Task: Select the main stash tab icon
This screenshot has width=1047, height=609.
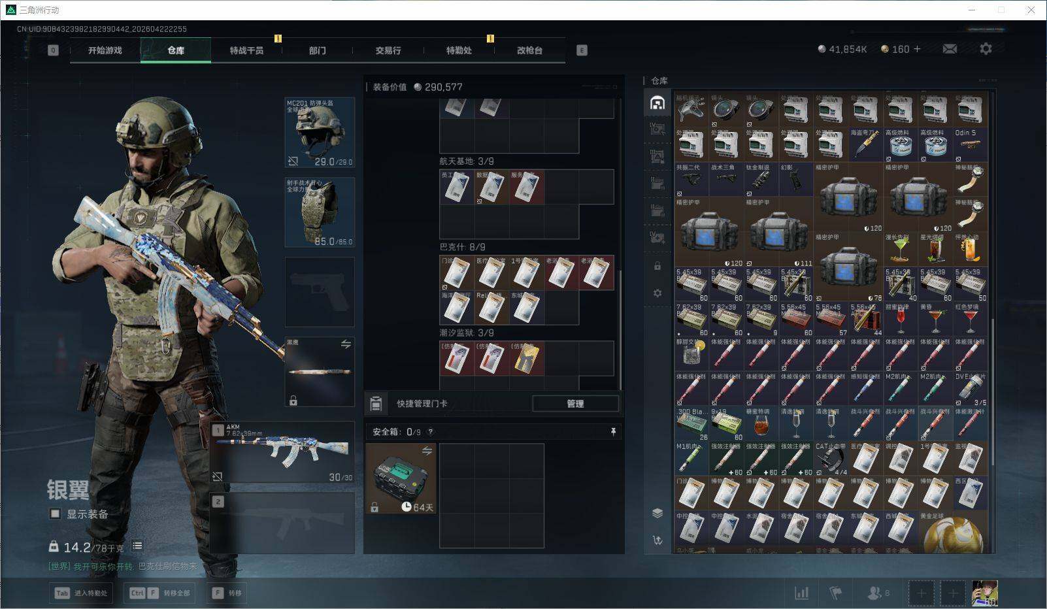Action: point(657,103)
